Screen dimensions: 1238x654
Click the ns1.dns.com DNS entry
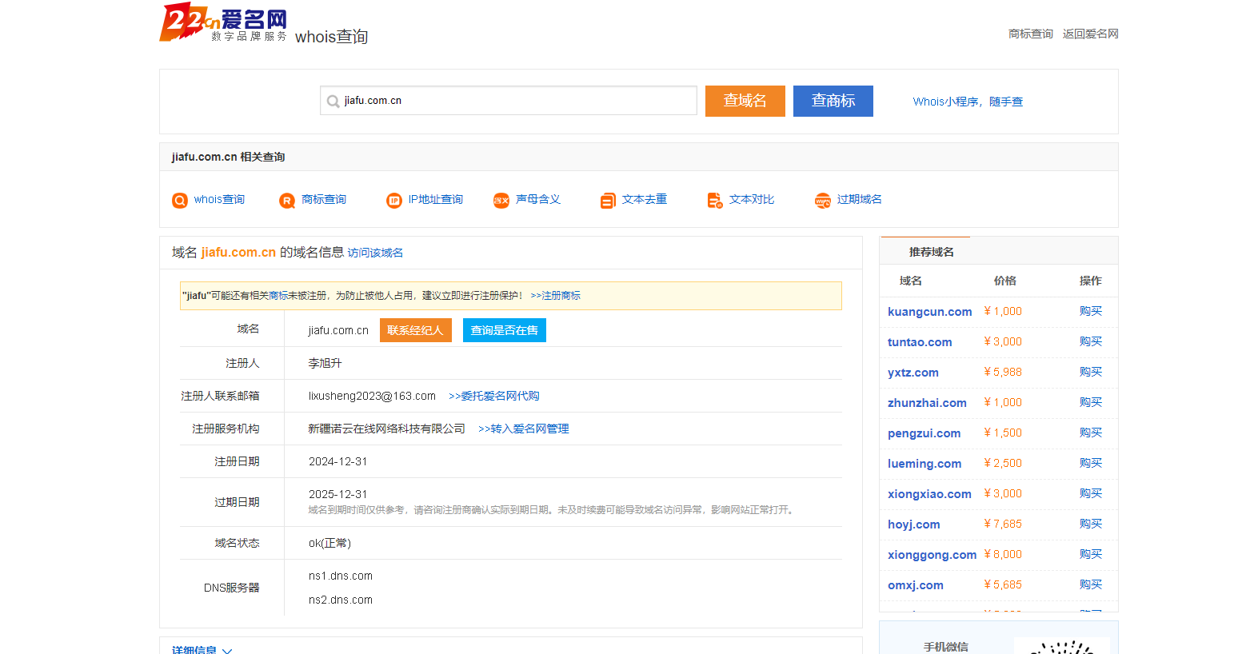(341, 576)
